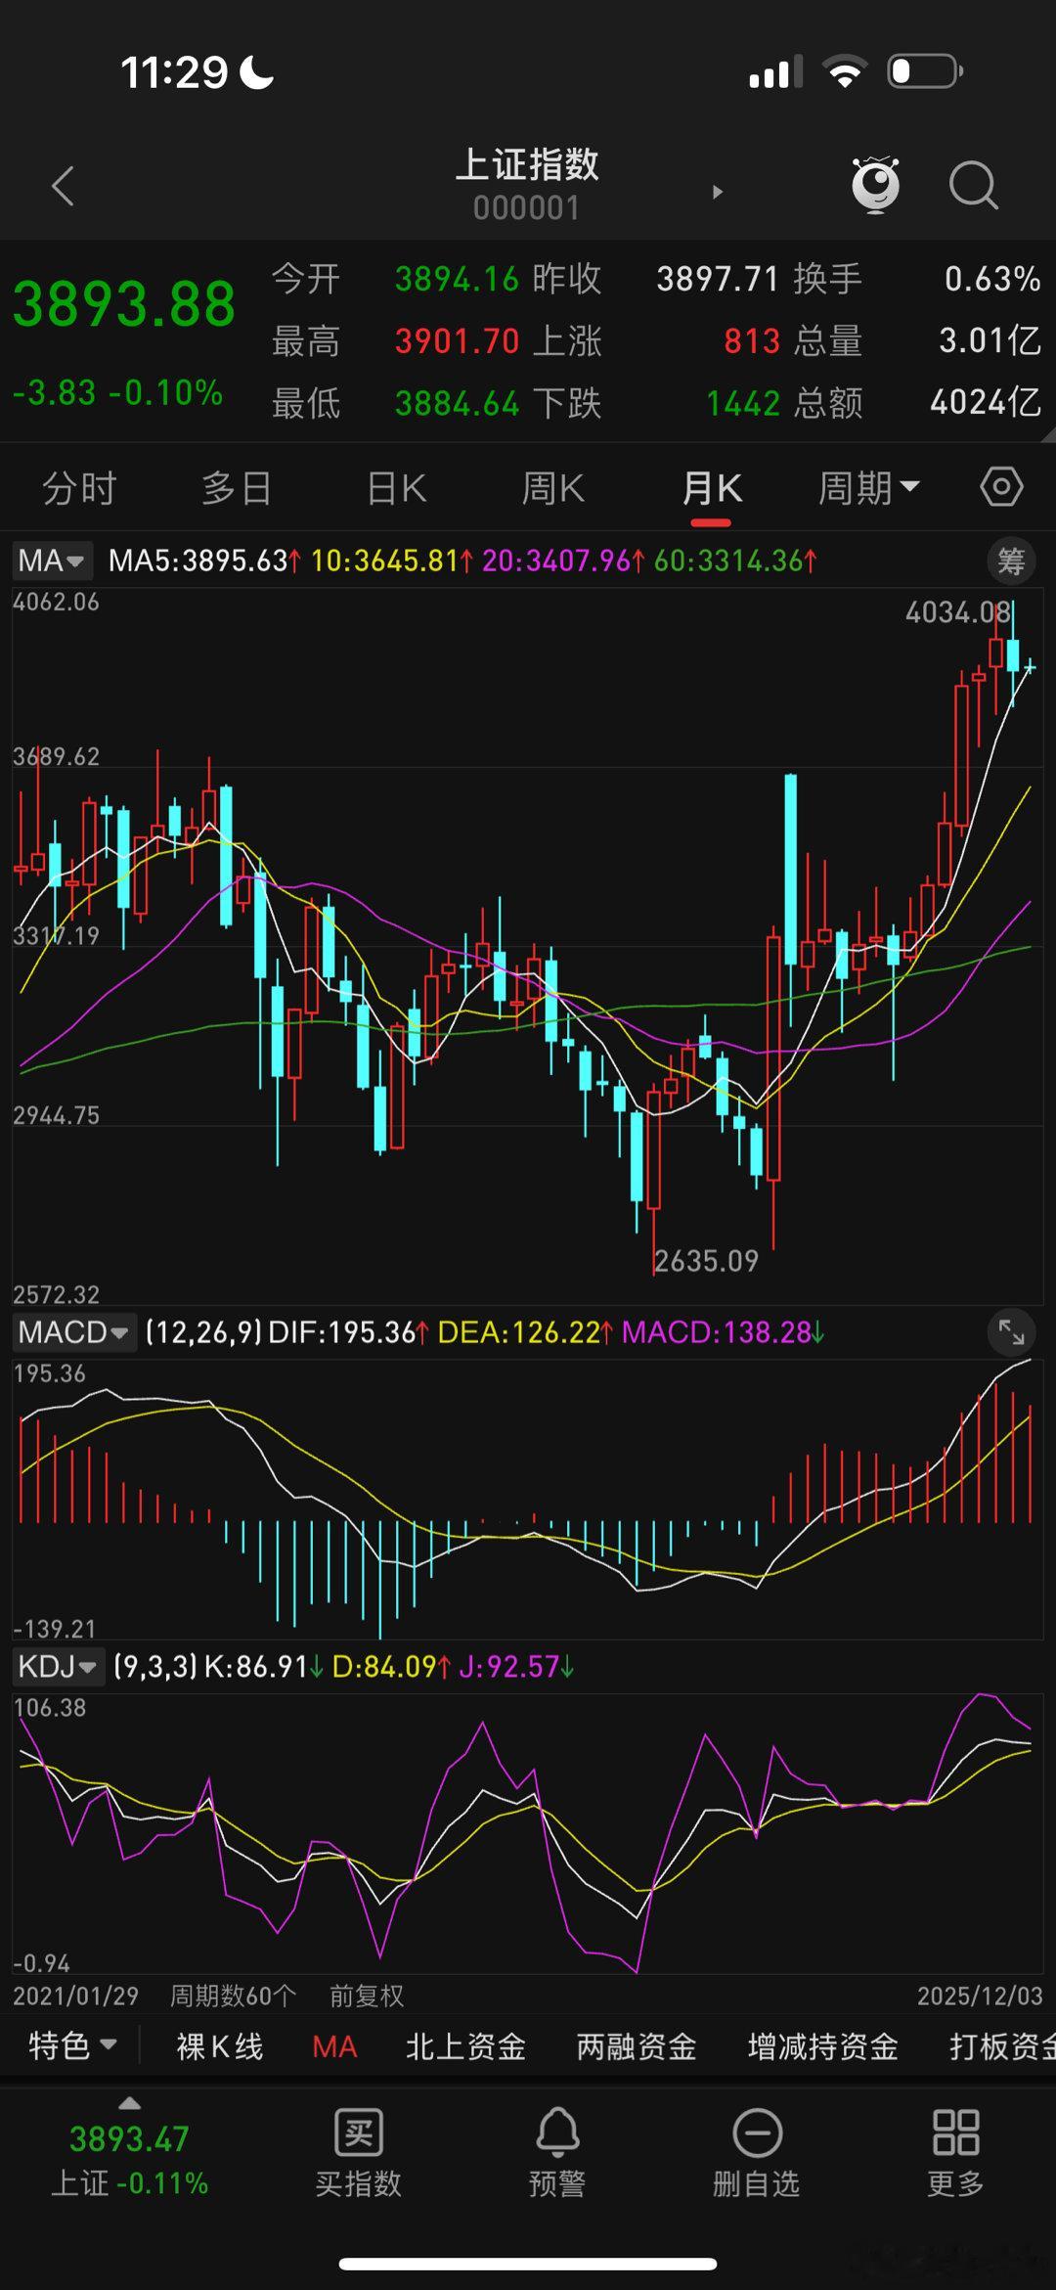1056x2290 pixels.
Task: Tap the MA 20:3407.96 value
Action: click(x=563, y=561)
